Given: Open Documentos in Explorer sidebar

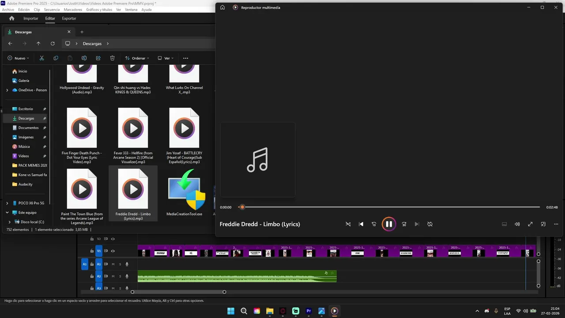Looking at the screenshot, I should point(28,128).
